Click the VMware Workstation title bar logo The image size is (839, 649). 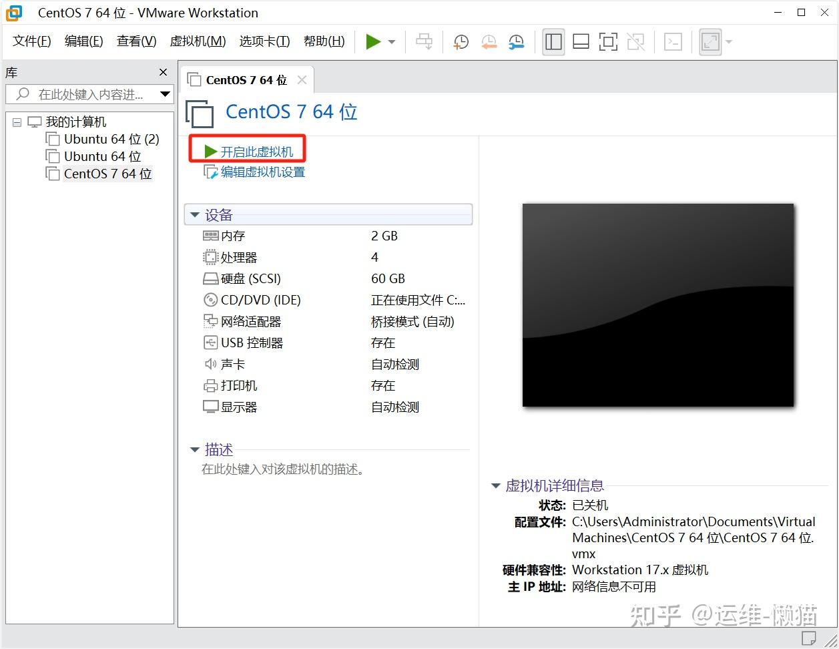point(14,13)
